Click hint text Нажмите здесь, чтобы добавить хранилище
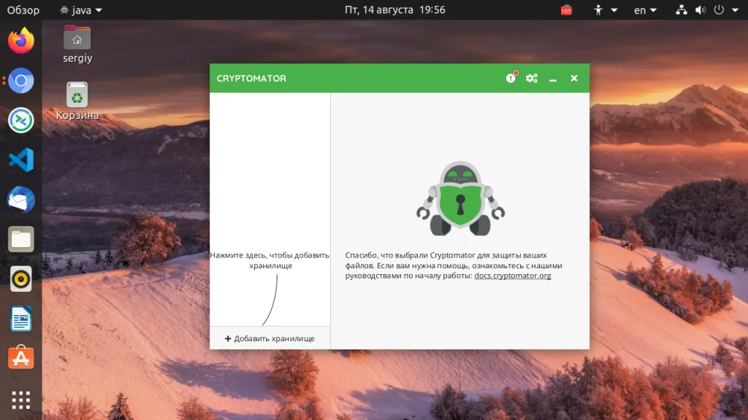Image resolution: width=748 pixels, height=420 pixels. [x=270, y=260]
